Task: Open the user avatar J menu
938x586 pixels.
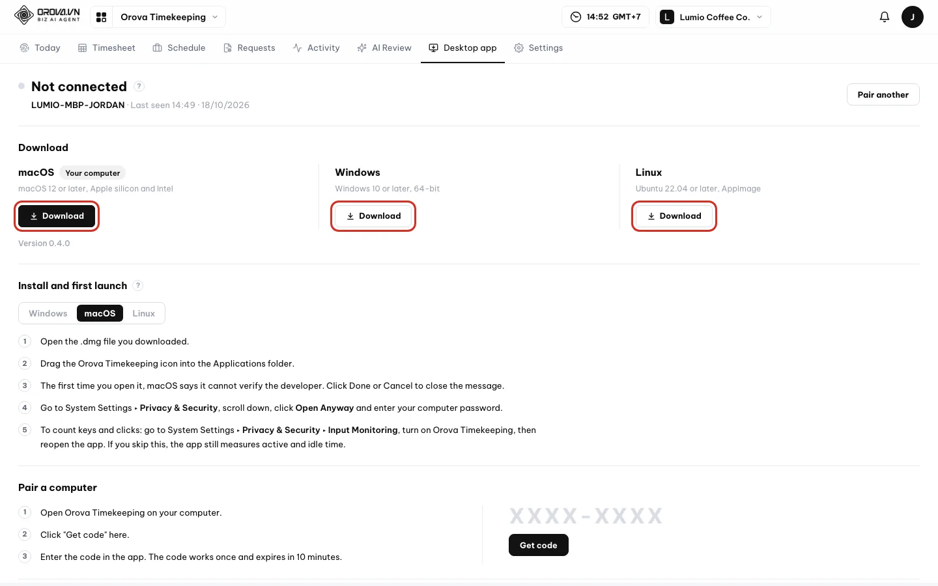Action: point(912,17)
